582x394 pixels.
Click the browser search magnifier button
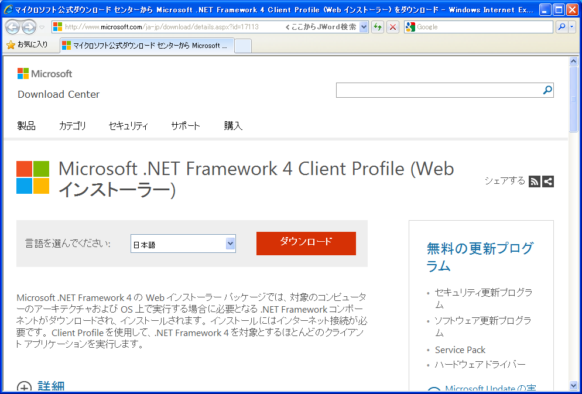pos(562,27)
